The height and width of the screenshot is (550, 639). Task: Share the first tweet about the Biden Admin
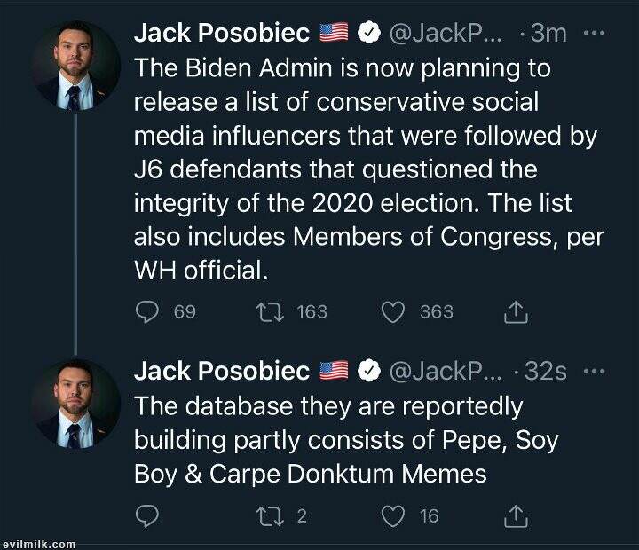coord(516,311)
